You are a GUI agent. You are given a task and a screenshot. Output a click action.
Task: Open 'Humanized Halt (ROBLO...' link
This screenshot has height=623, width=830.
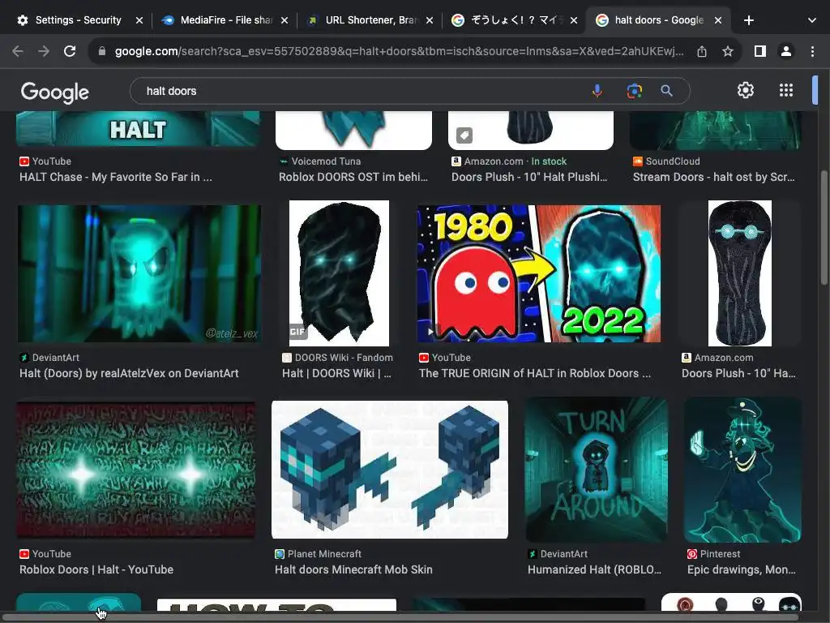point(594,569)
